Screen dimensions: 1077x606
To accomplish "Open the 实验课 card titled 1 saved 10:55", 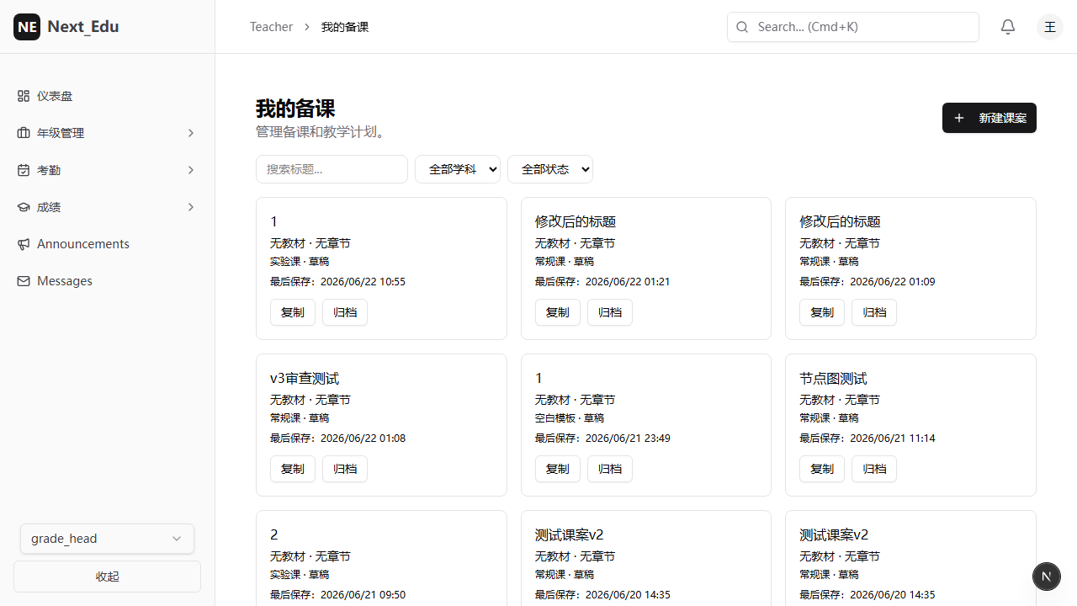I will coord(273,222).
